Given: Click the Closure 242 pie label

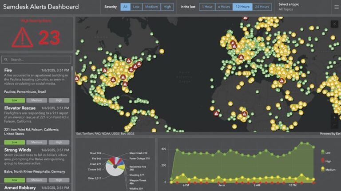Looking at the screenshot, I should click(x=95, y=170).
